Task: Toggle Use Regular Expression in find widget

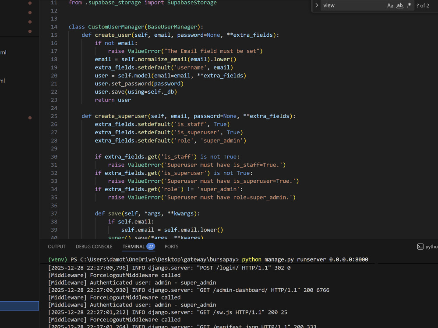Action: tap(409, 6)
